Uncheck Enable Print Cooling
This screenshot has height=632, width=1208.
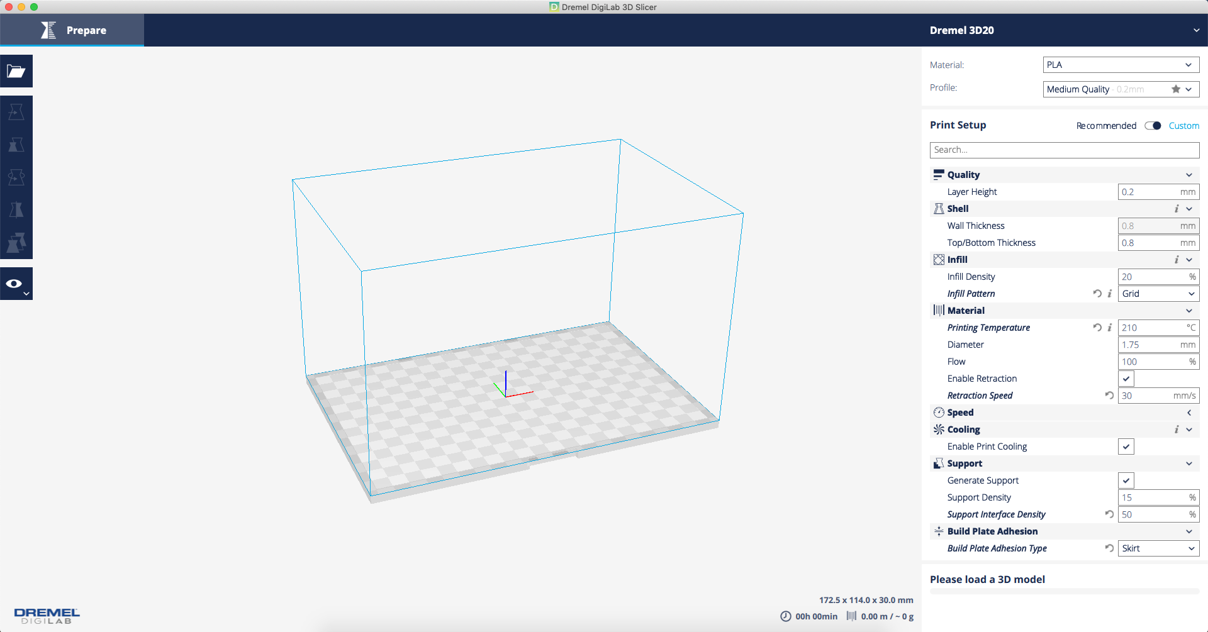pos(1126,446)
